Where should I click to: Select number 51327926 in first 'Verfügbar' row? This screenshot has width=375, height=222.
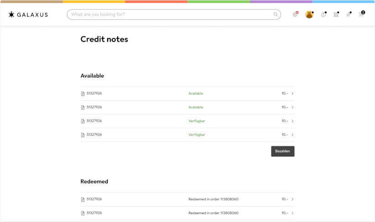tap(94, 121)
